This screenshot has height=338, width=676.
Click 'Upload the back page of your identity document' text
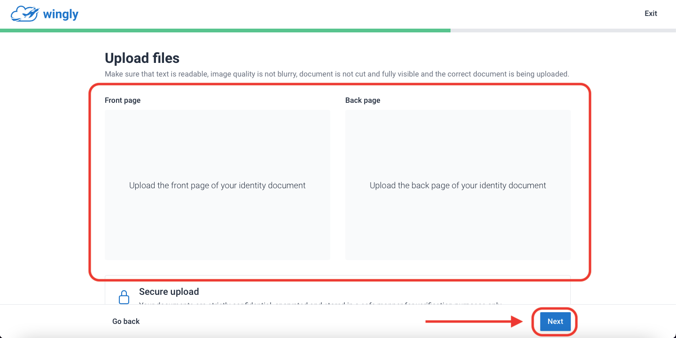[x=458, y=185]
